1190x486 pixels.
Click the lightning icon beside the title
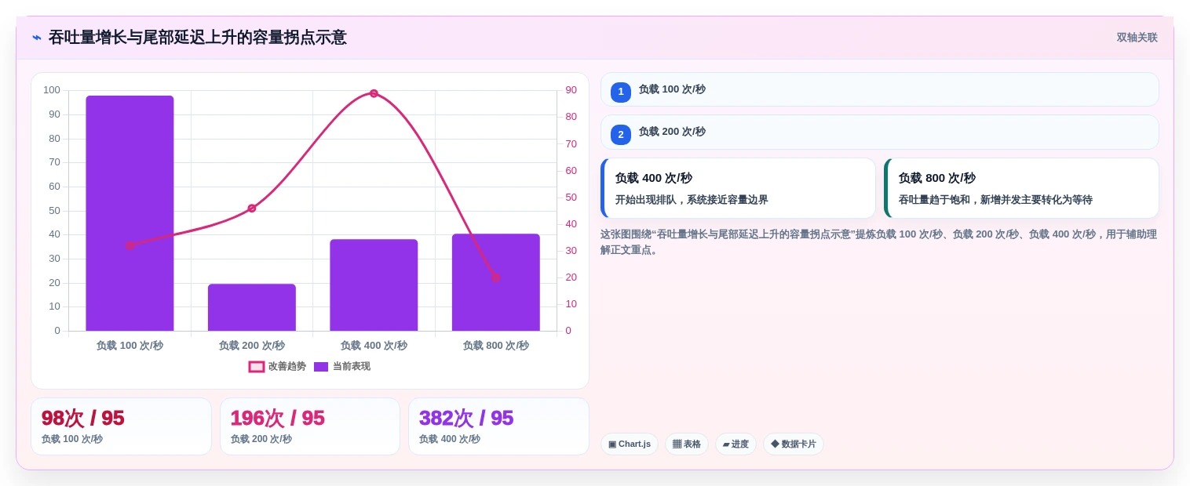point(37,38)
